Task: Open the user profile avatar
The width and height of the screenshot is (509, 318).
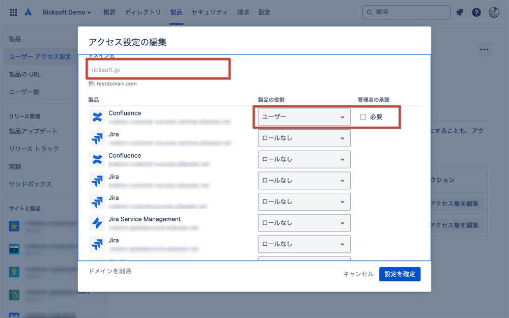Action: tap(494, 12)
